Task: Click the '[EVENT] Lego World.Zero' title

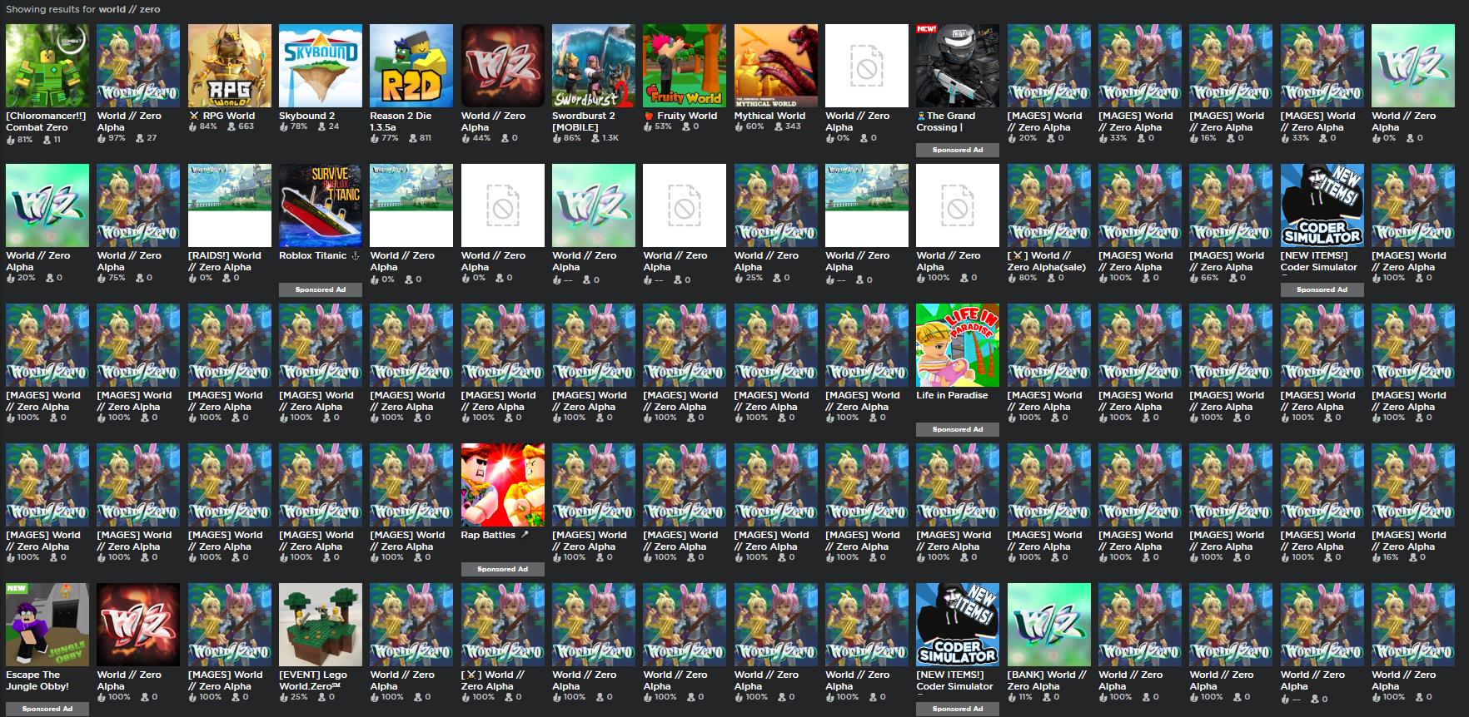Action: click(x=313, y=680)
